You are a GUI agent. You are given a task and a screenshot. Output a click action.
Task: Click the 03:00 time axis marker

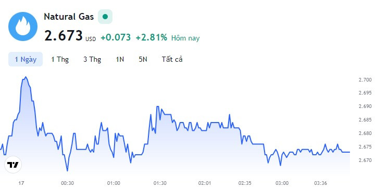point(282,183)
